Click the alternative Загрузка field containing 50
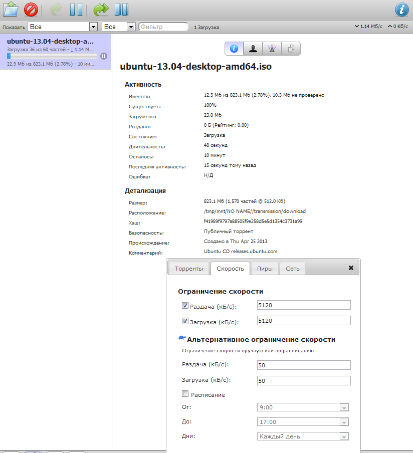413x453 pixels. click(304, 381)
